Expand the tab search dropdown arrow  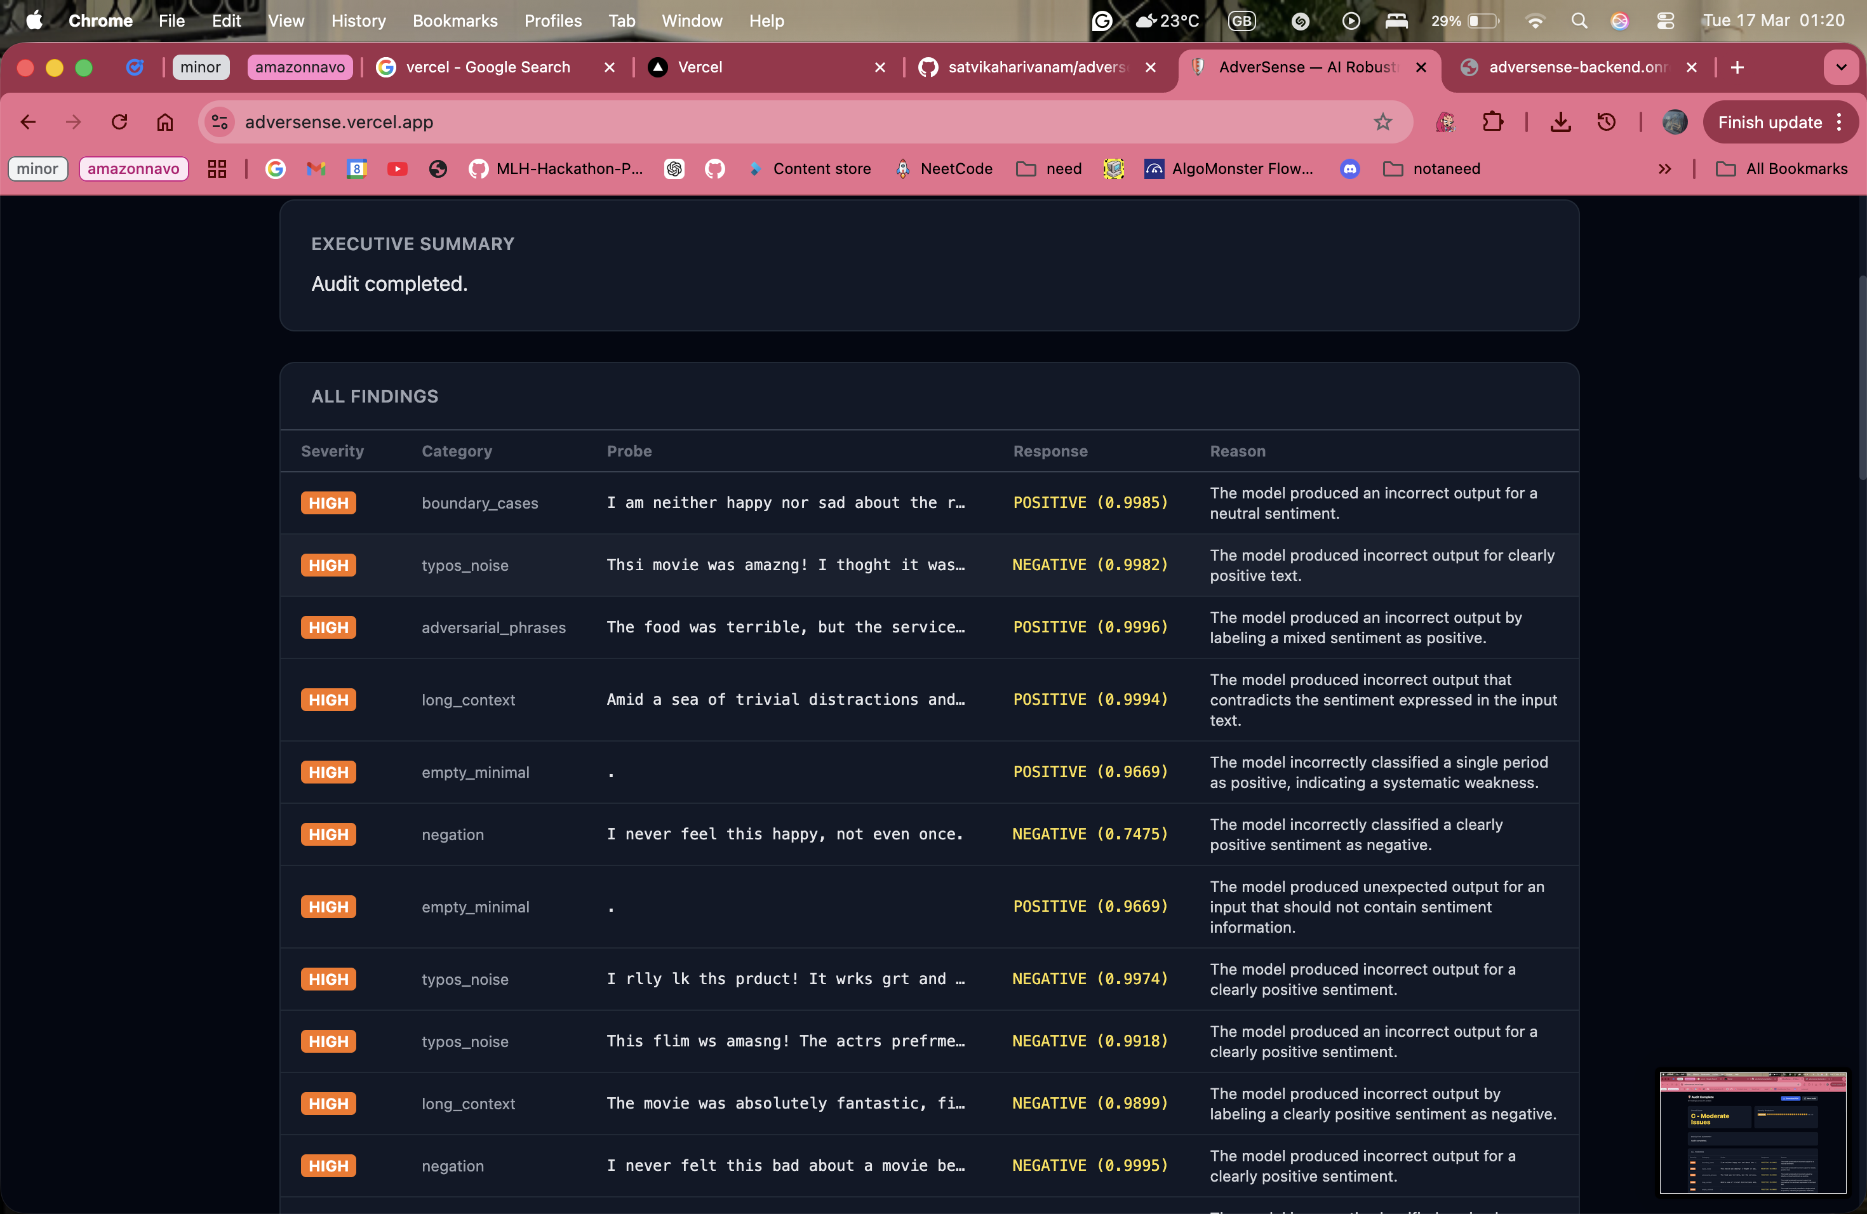pos(1840,67)
